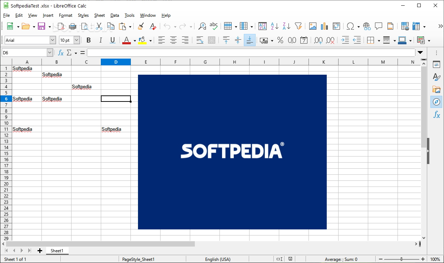This screenshot has width=444, height=263.
Task: Click Sort Descending icon
Action: 286,26
